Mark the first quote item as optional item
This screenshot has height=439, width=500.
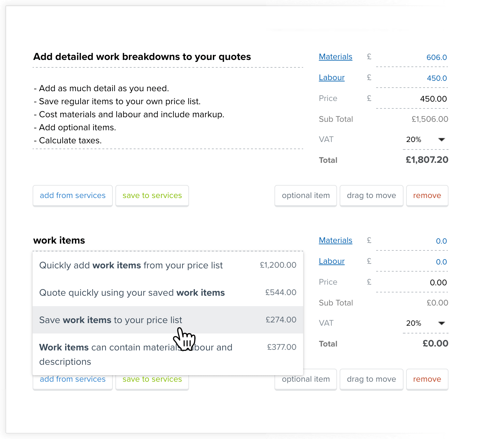(305, 195)
